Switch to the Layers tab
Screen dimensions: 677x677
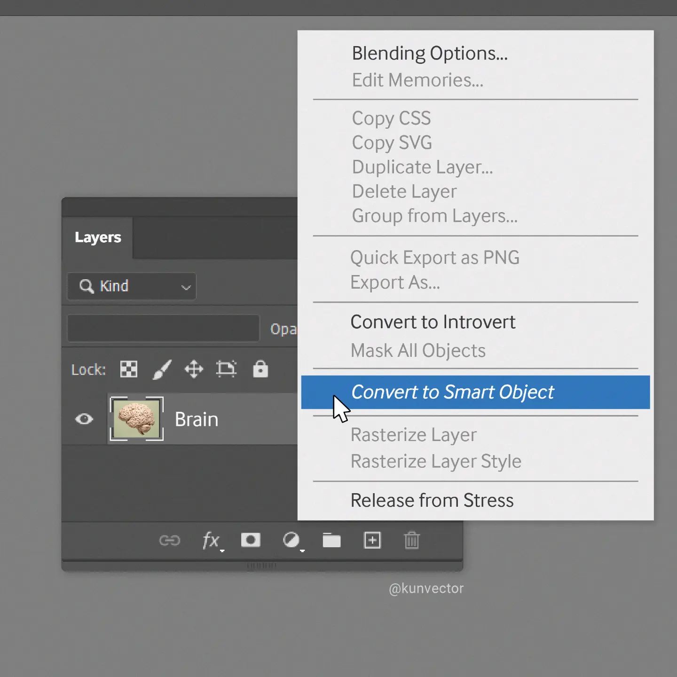tap(98, 237)
